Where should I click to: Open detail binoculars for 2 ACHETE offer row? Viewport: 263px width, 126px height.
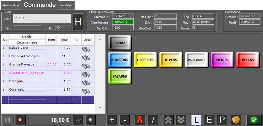point(86,75)
